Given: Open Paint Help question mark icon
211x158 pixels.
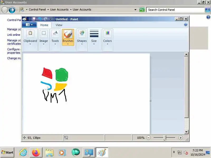Looking at the screenshot, I should tap(186, 24).
